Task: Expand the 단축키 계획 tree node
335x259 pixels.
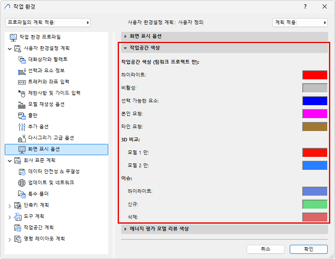Action: point(9,206)
